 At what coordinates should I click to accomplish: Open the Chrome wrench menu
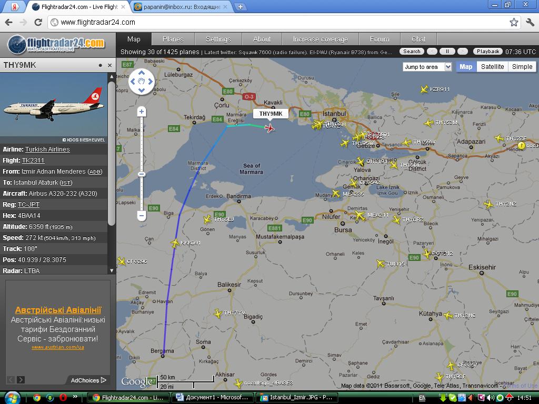click(530, 22)
